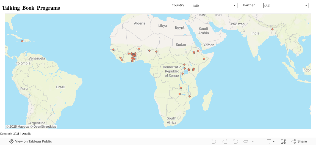Open the Download menu icon
Viewport: 316px width, 145px height.
[269, 141]
